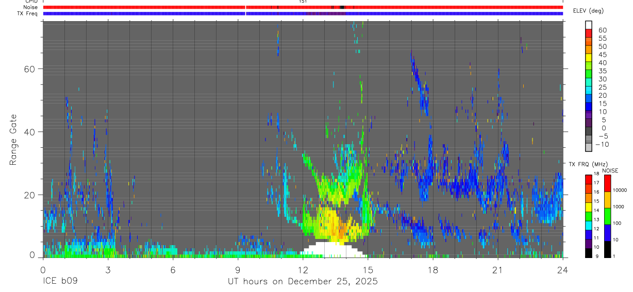Click x-axis tick label '9'
Screen dimensions: 633x292
coord(238,270)
